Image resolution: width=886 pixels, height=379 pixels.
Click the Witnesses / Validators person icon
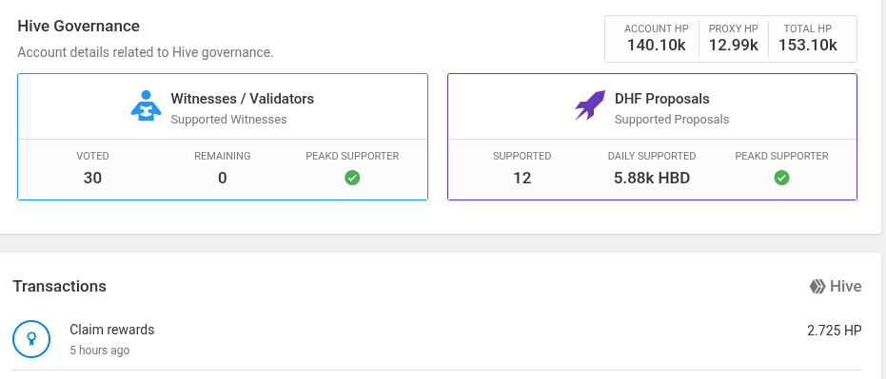146,105
